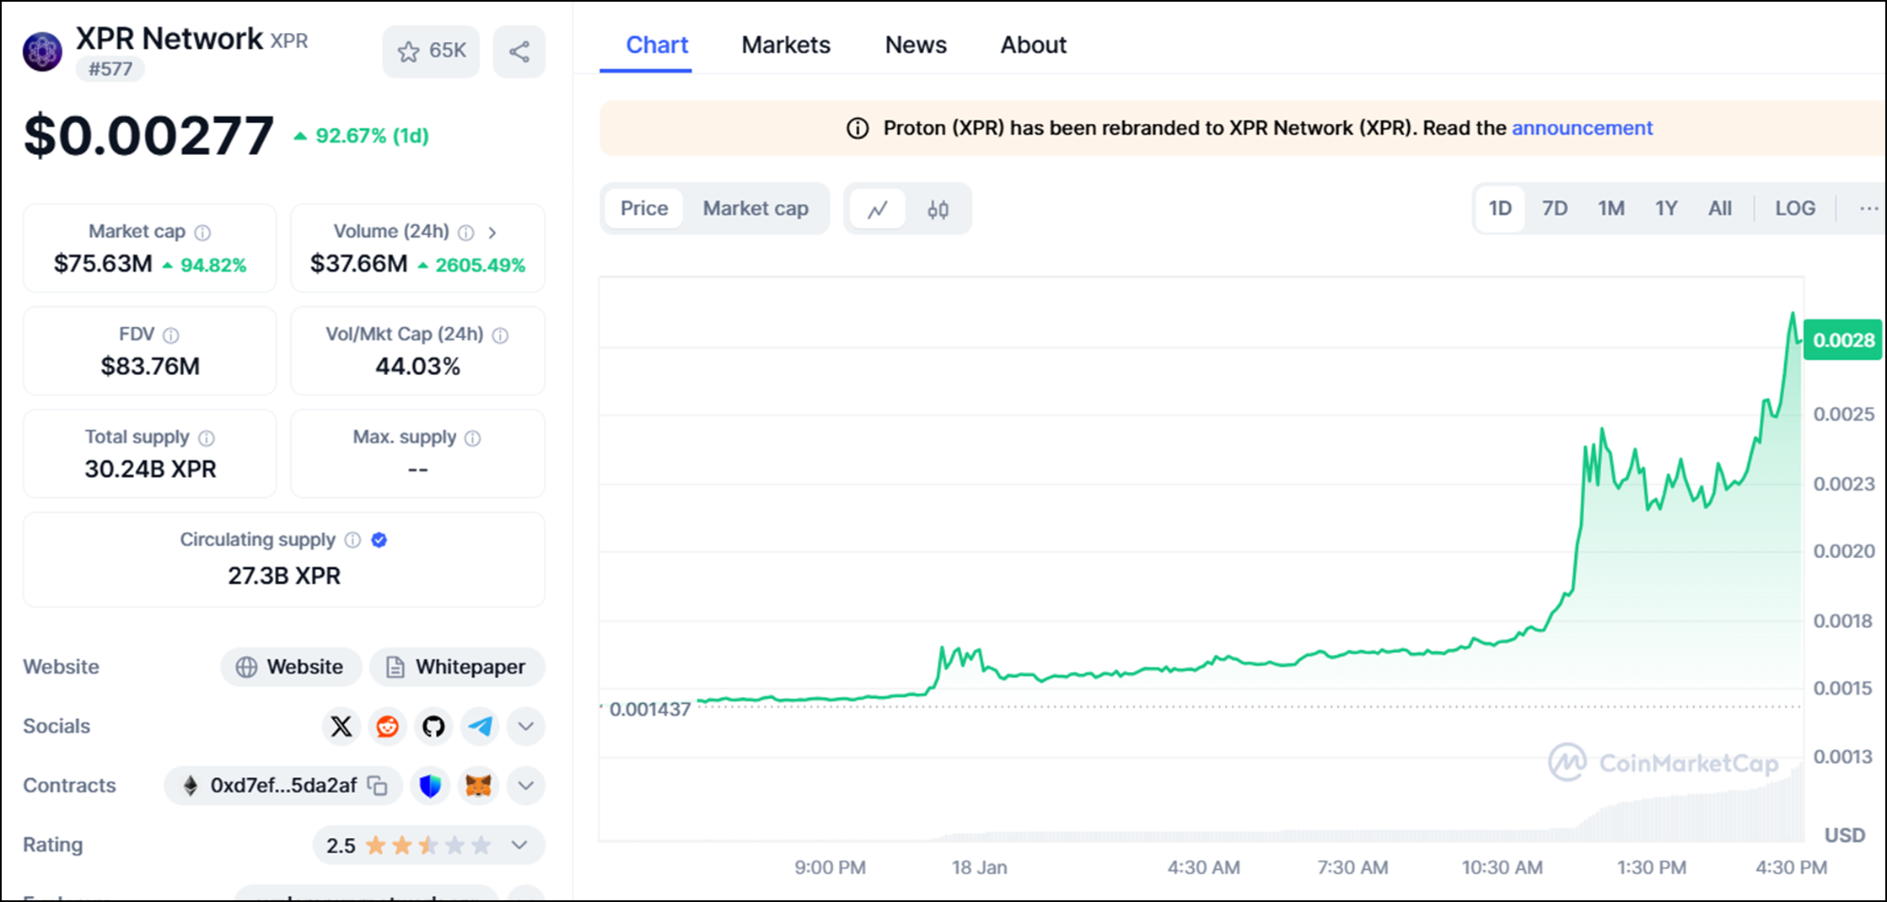Open the Chart tab

click(x=657, y=45)
